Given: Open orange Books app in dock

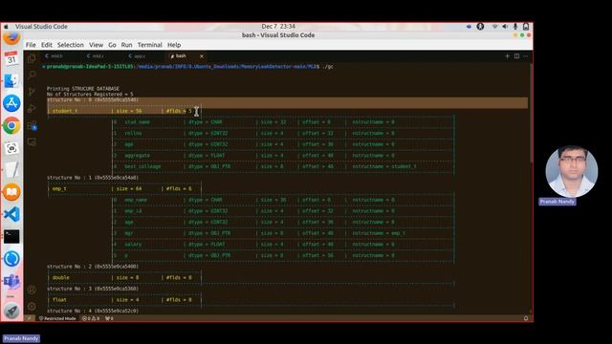Looking at the screenshot, I should (11, 192).
